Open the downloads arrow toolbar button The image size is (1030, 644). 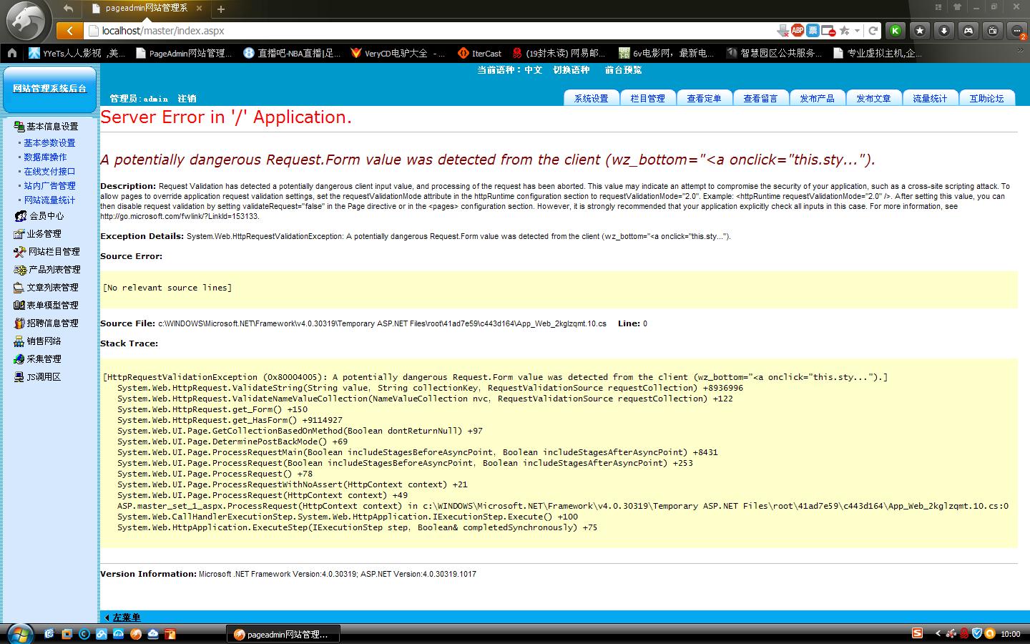(944, 31)
